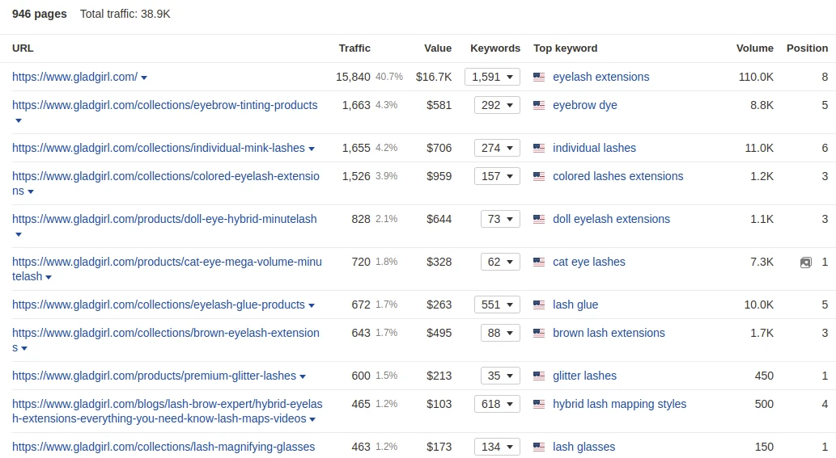836x458 pixels.
Task: Expand the 292 keywords dropdown
Action: pos(497,105)
